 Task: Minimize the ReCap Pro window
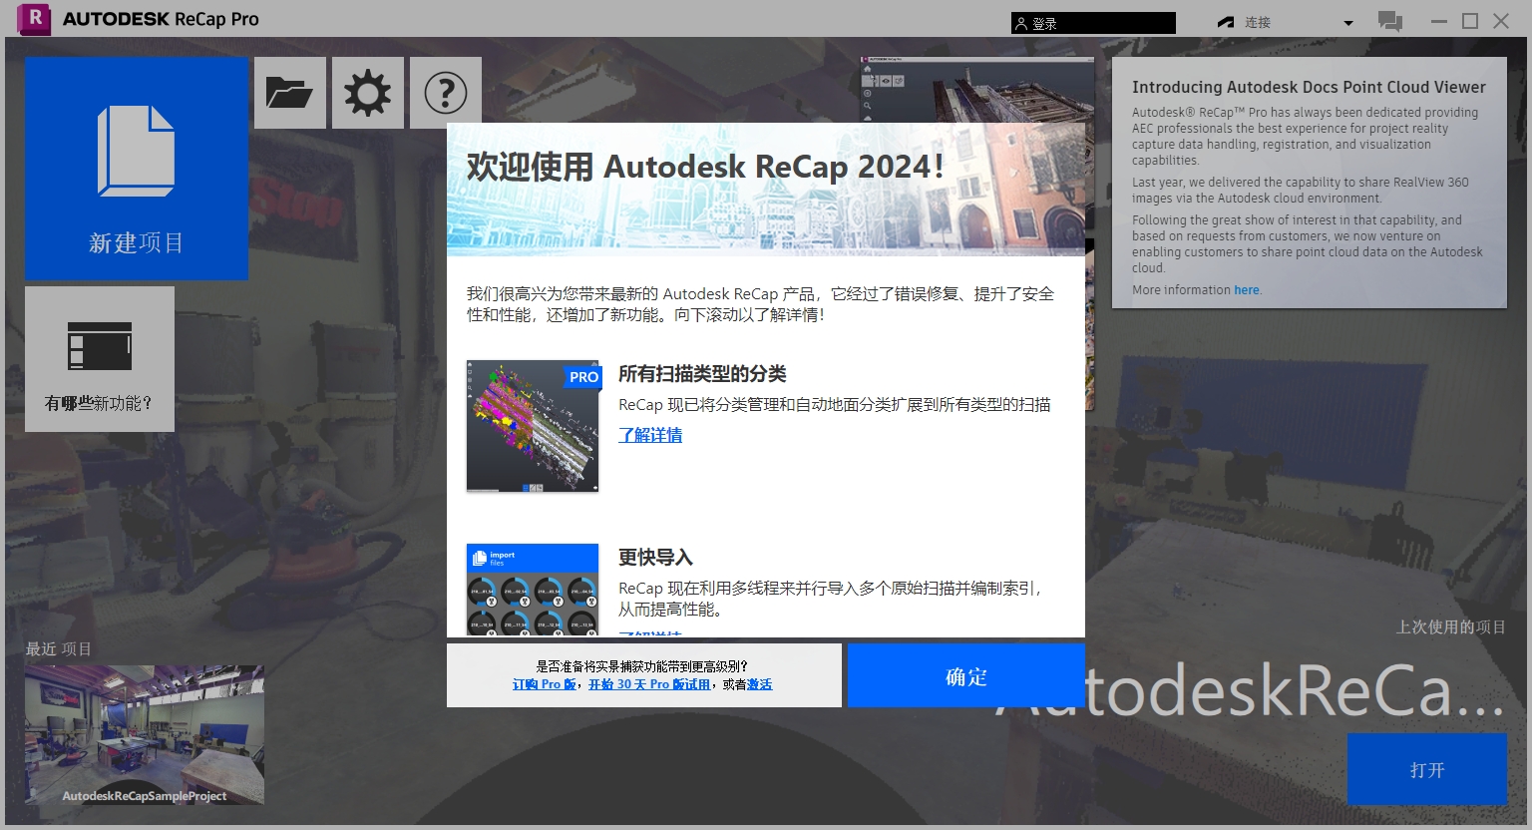pyautogui.click(x=1439, y=21)
